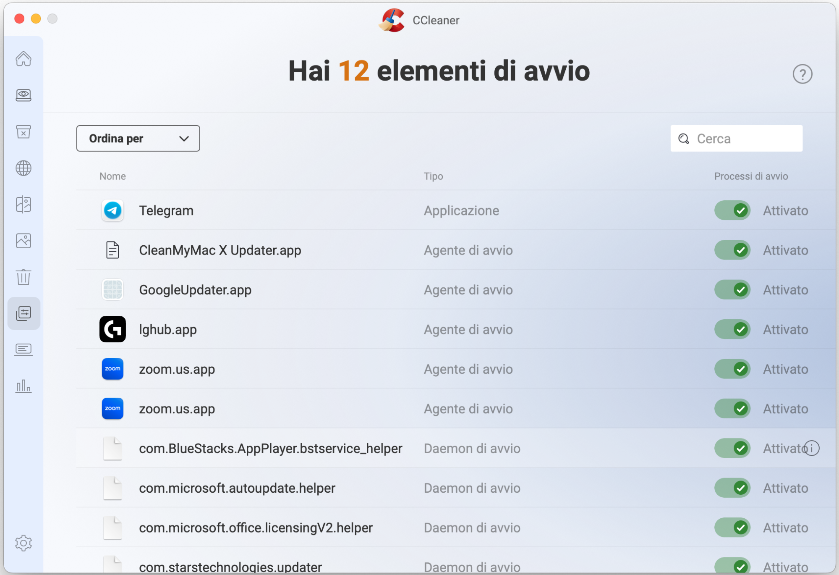839x575 pixels.
Task: Click Agente di avvio in lghub.app row
Action: [x=468, y=330]
